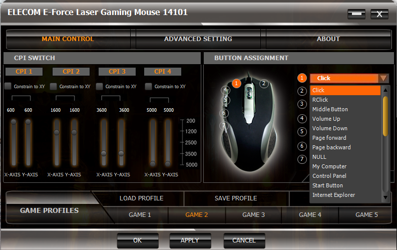Image resolution: width=397 pixels, height=250 pixels.
Task: Click SAVE PROFILE
Action: pyautogui.click(x=236, y=198)
